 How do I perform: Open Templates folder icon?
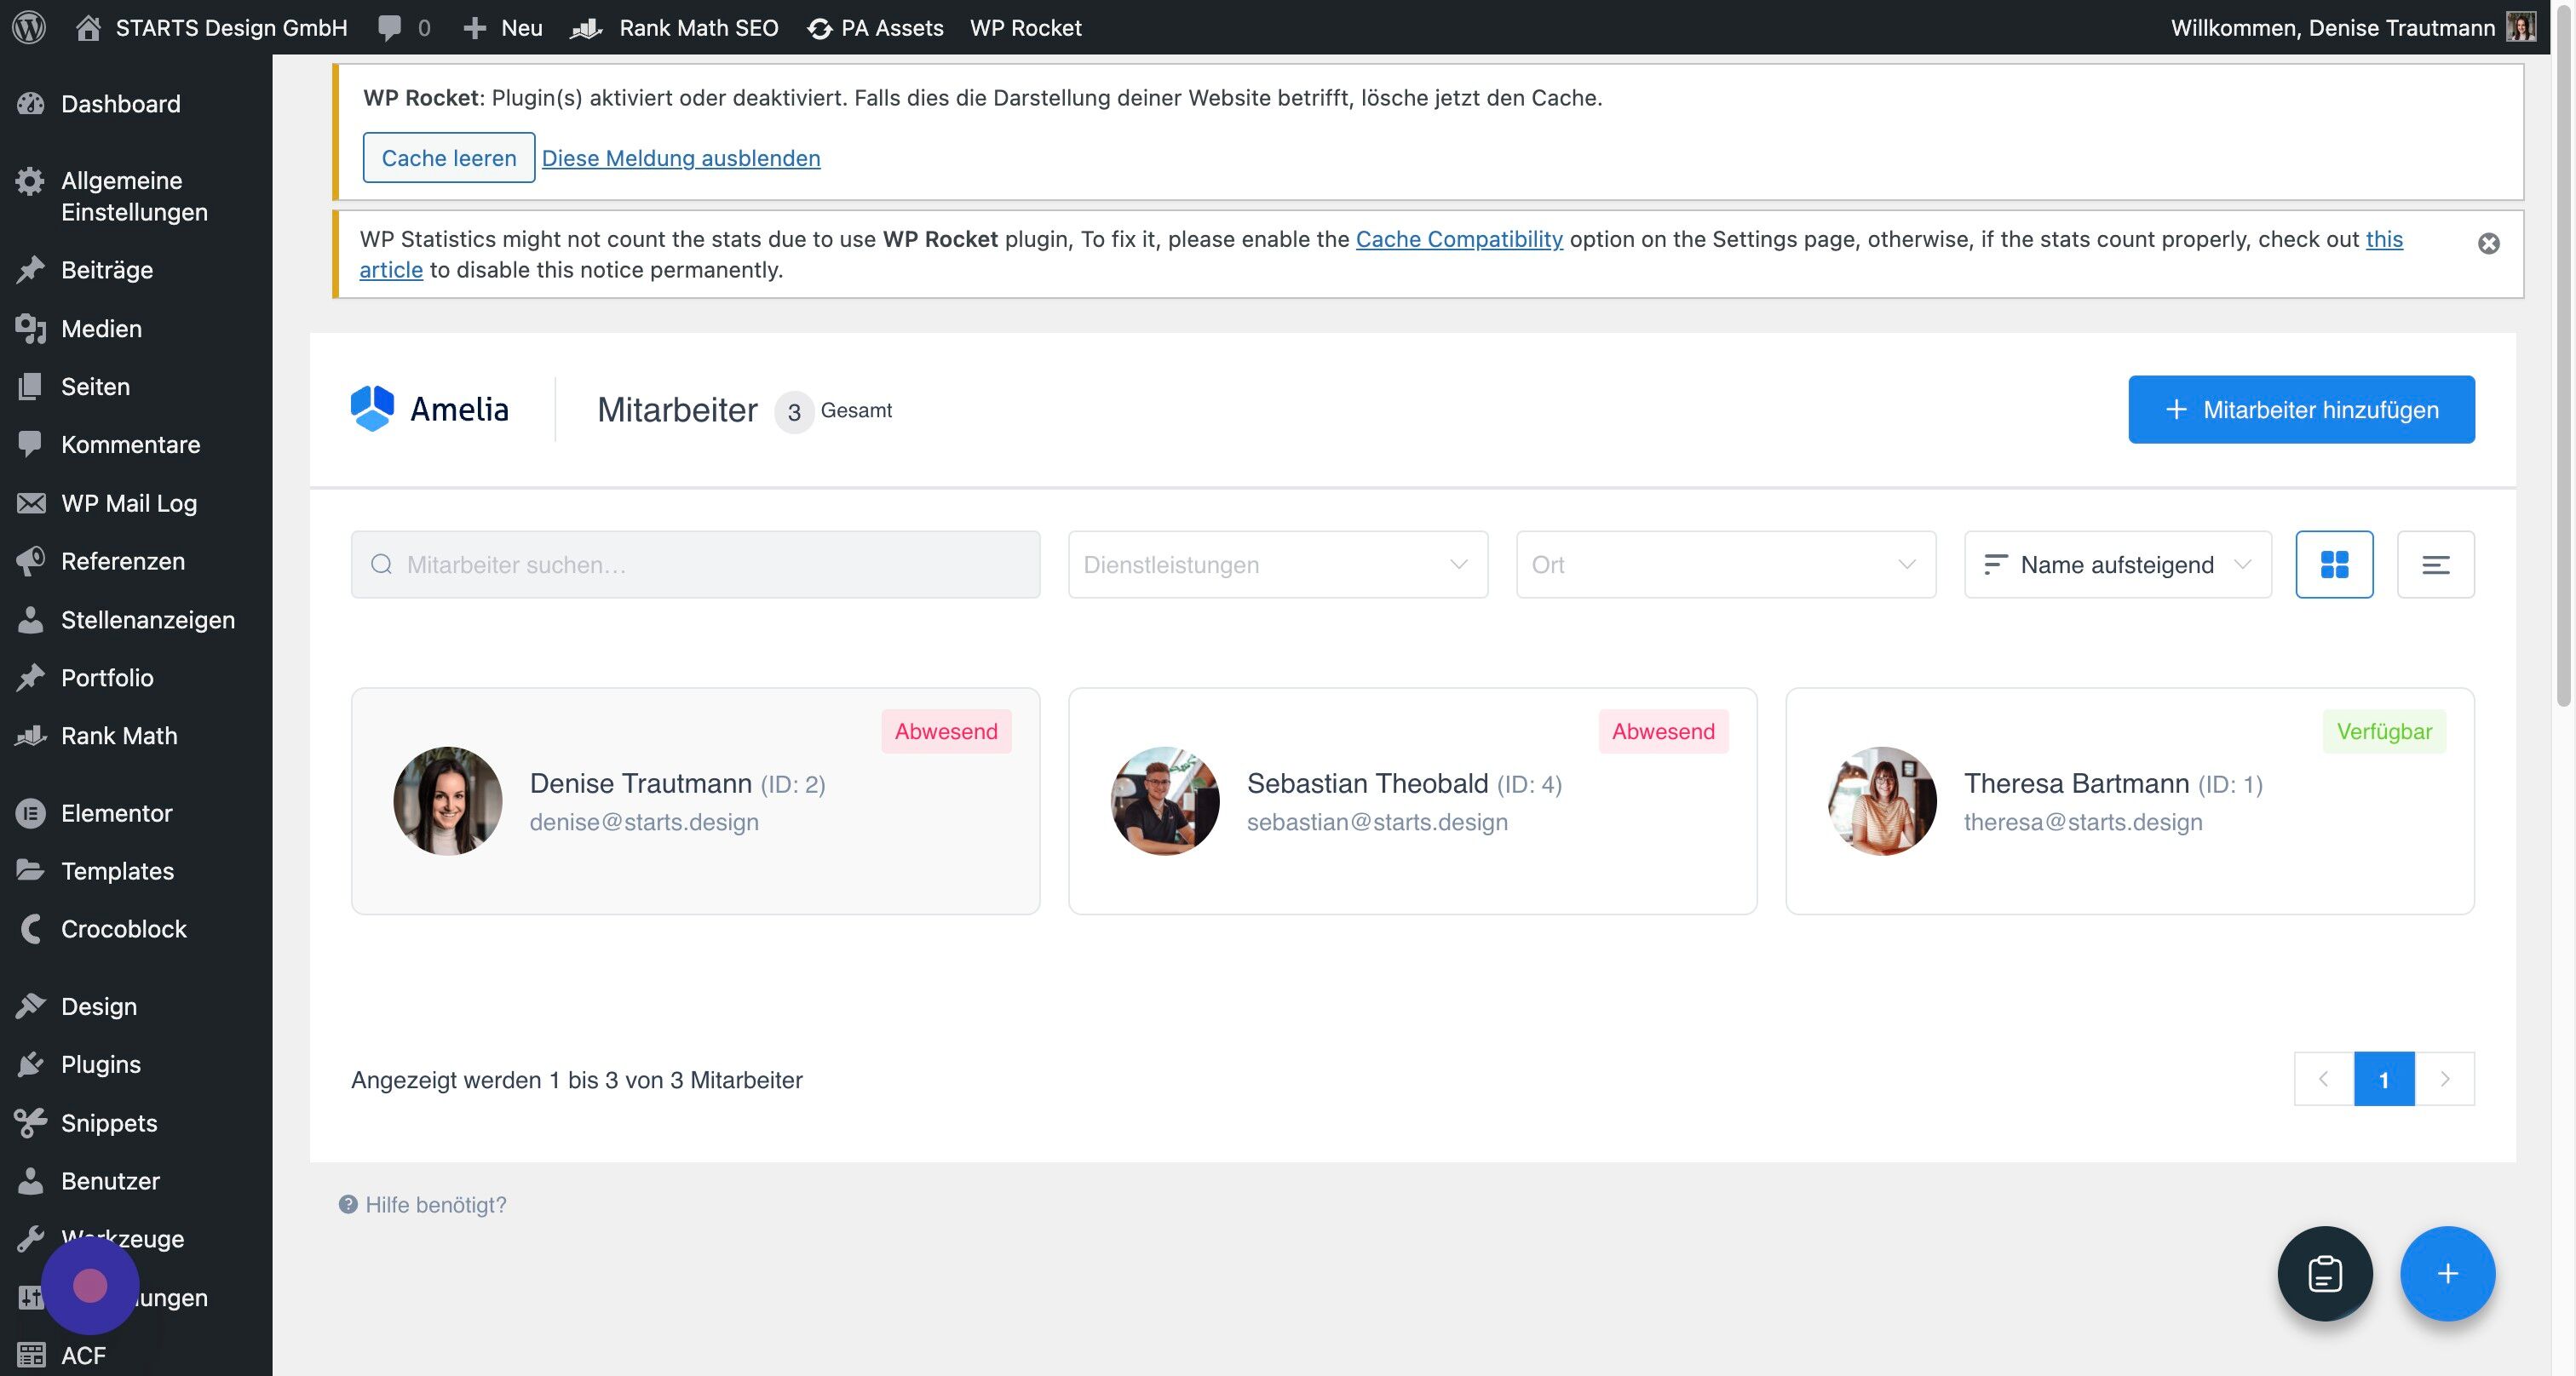(x=31, y=870)
